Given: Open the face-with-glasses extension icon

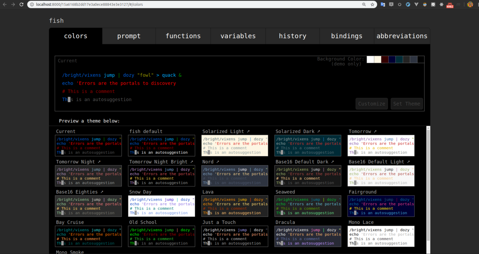Looking at the screenshot, I should point(425,4).
